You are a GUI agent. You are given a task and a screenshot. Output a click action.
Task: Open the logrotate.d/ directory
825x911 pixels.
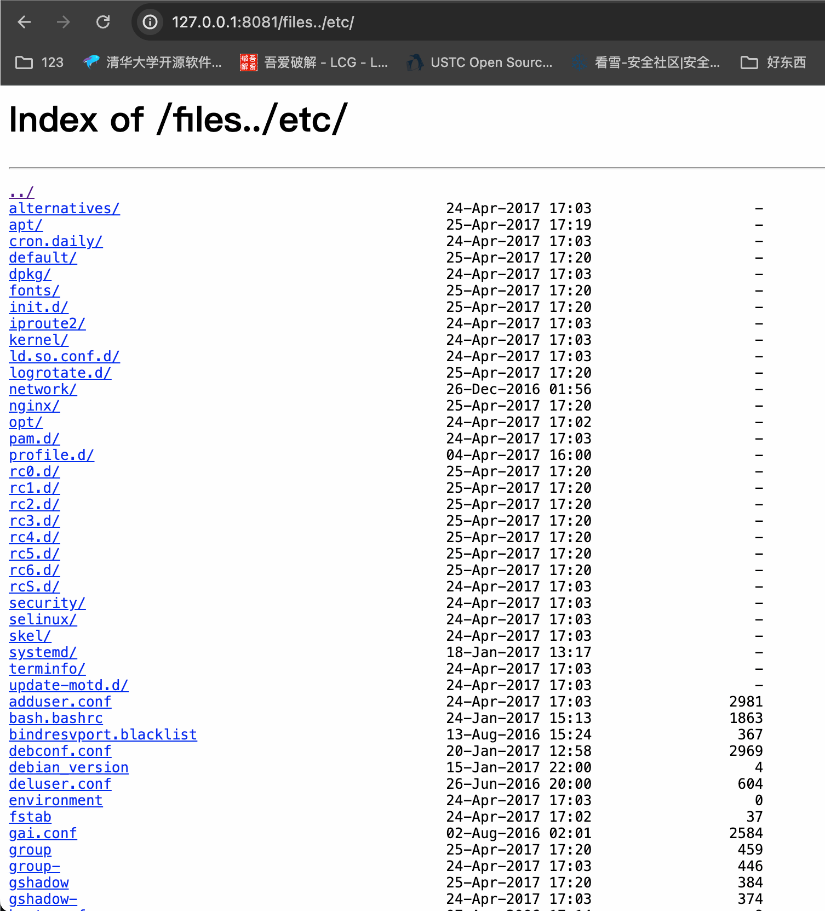click(x=60, y=373)
